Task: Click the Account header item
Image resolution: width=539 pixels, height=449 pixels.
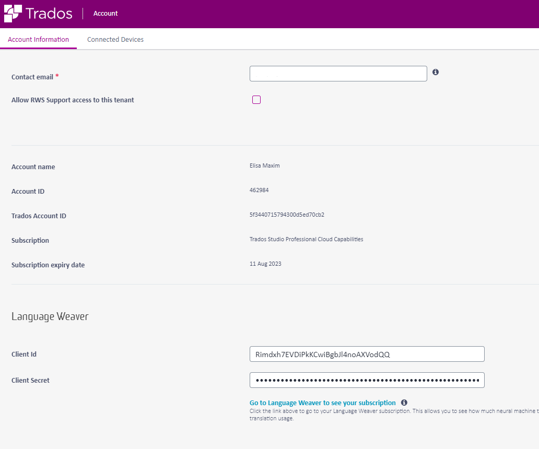Action: click(x=106, y=14)
